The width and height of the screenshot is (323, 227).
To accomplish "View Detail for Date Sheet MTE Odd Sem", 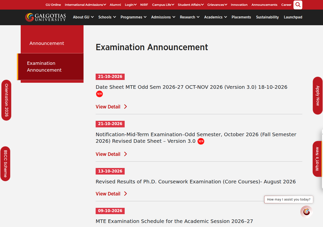I will click(x=111, y=107).
